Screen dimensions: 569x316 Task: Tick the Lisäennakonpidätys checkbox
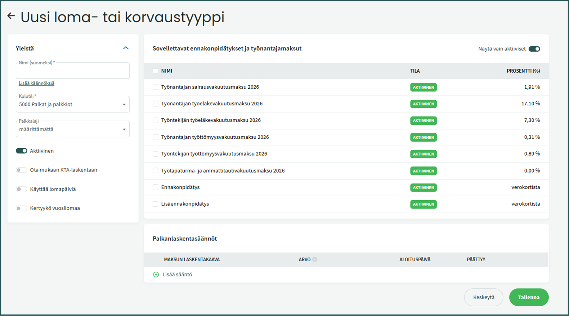coord(156,204)
